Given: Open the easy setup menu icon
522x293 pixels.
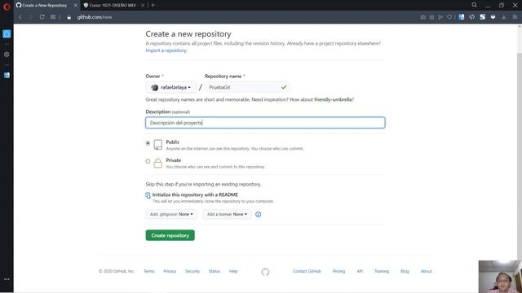Looking at the screenshot, I should pyautogui.click(x=515, y=17).
